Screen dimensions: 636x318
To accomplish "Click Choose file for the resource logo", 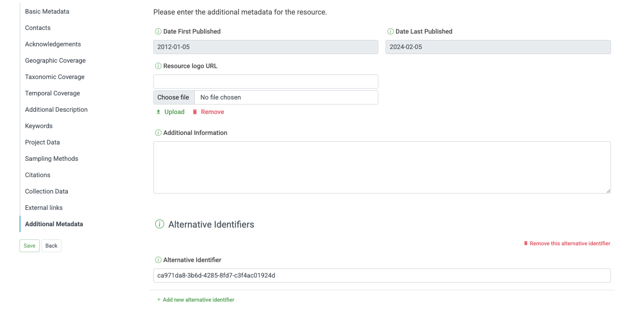I will (173, 97).
